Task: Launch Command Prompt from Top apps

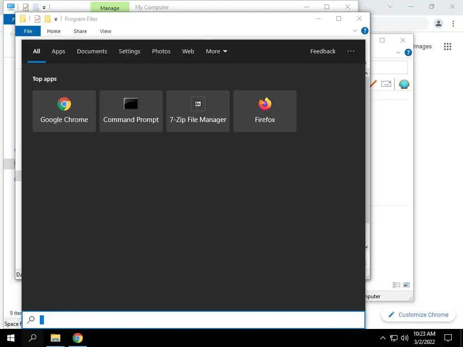Action: point(131,111)
